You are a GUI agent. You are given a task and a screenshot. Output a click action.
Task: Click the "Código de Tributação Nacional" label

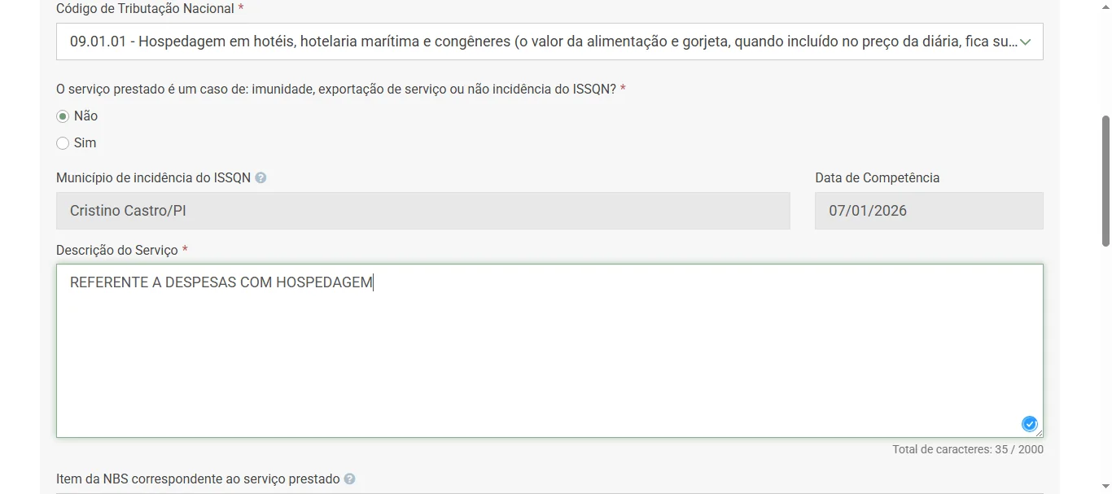[145, 9]
